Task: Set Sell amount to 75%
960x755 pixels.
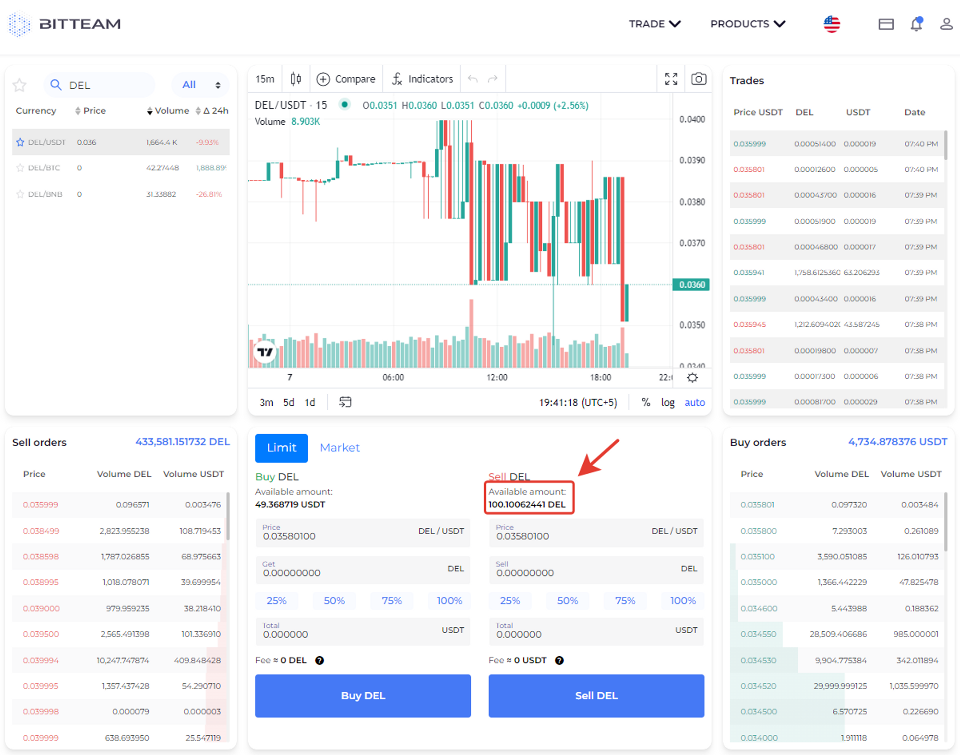Action: [625, 601]
